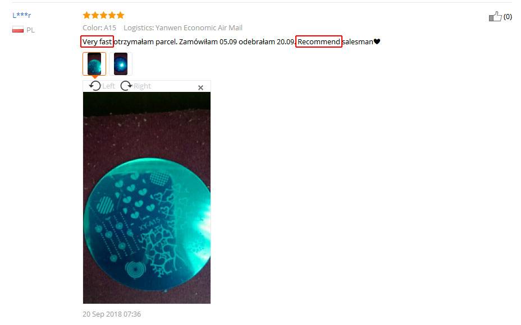Screen dimensions: 521x325
Task: Click the (0) helpful vote count
Action: point(508,17)
